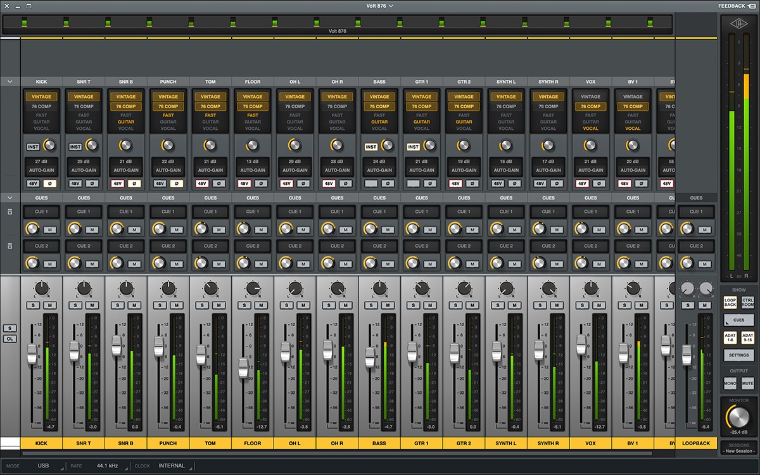Click the Universal Audio logo above the meters

point(738,24)
